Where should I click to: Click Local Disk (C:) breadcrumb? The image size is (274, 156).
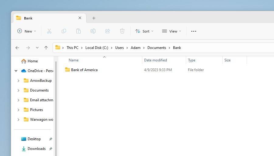(x=97, y=48)
